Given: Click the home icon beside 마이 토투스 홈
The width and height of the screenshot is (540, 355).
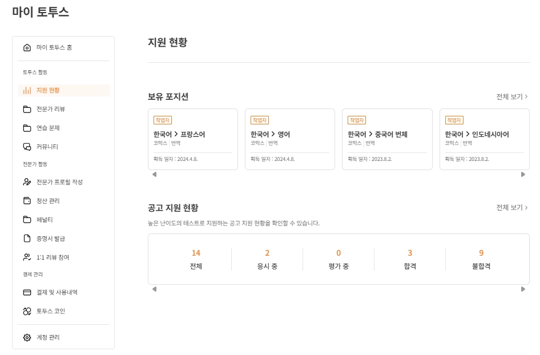Looking at the screenshot, I should pyautogui.click(x=27, y=47).
